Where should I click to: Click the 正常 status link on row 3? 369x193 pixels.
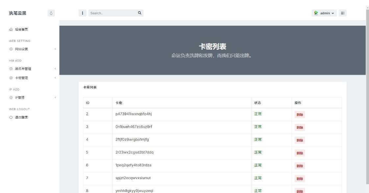pyautogui.click(x=258, y=127)
